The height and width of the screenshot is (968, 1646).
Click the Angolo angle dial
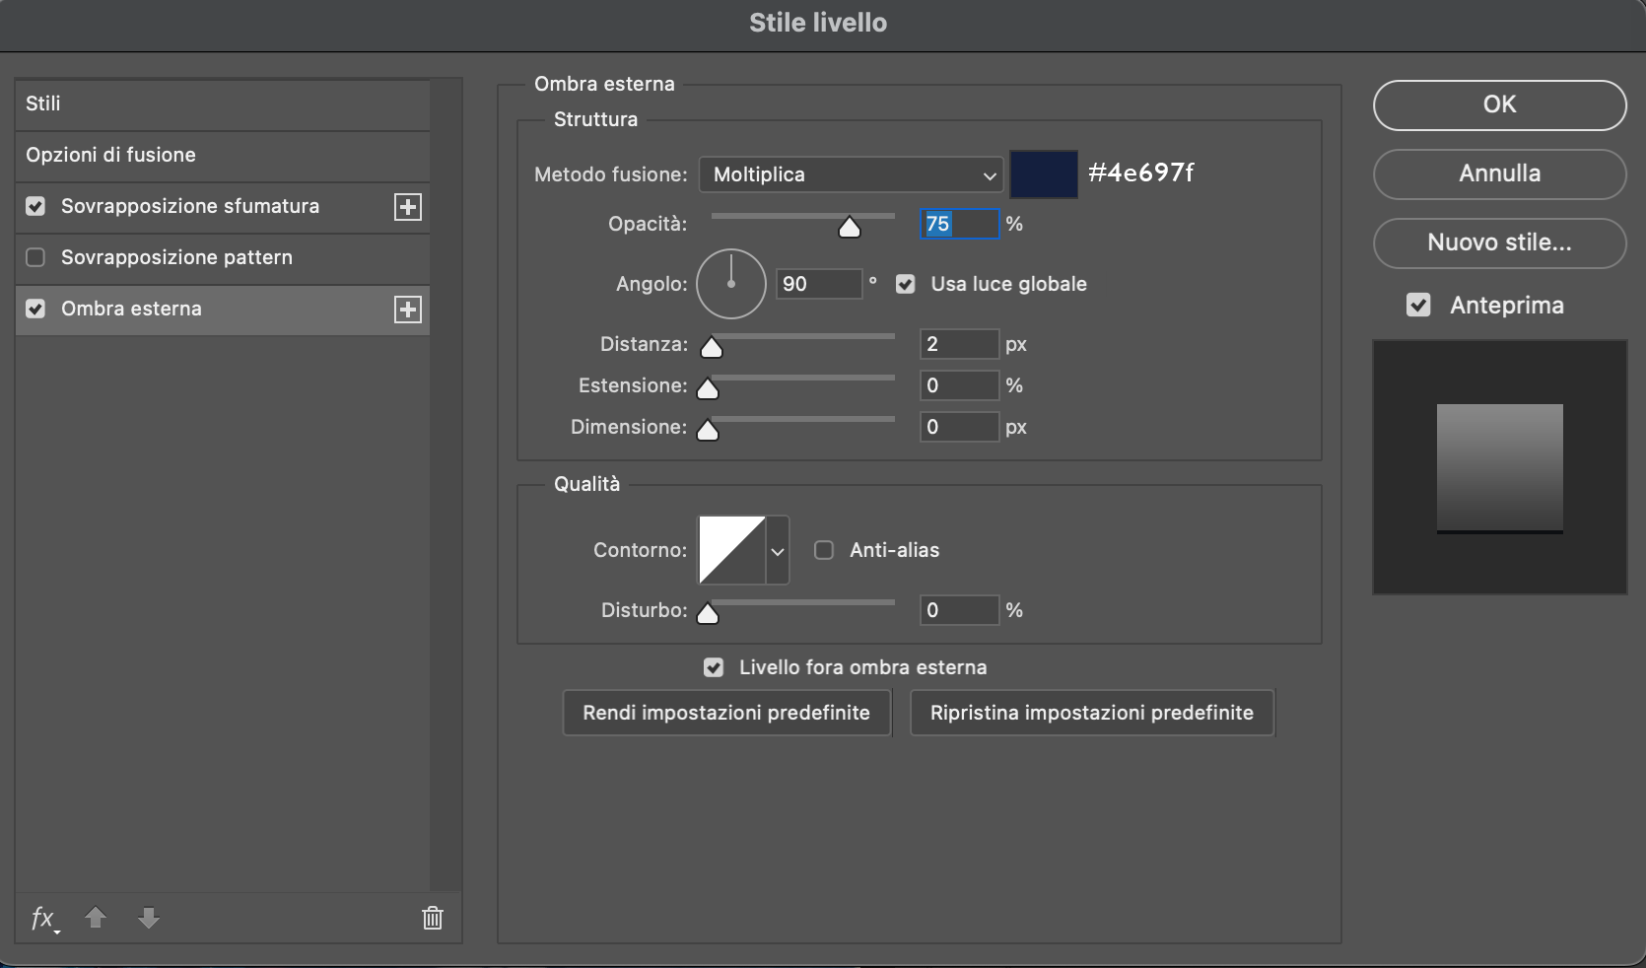[x=731, y=284]
